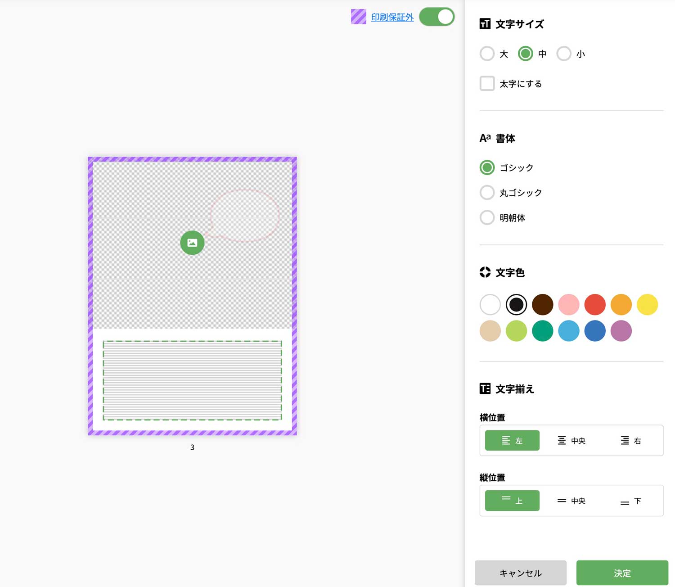
Task: Align text vertically to bottom
Action: [630, 501]
